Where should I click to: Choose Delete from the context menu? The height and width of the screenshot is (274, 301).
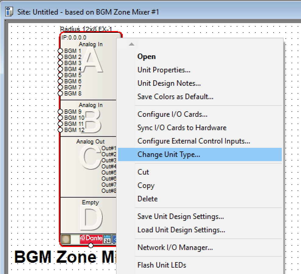tap(200, 199)
